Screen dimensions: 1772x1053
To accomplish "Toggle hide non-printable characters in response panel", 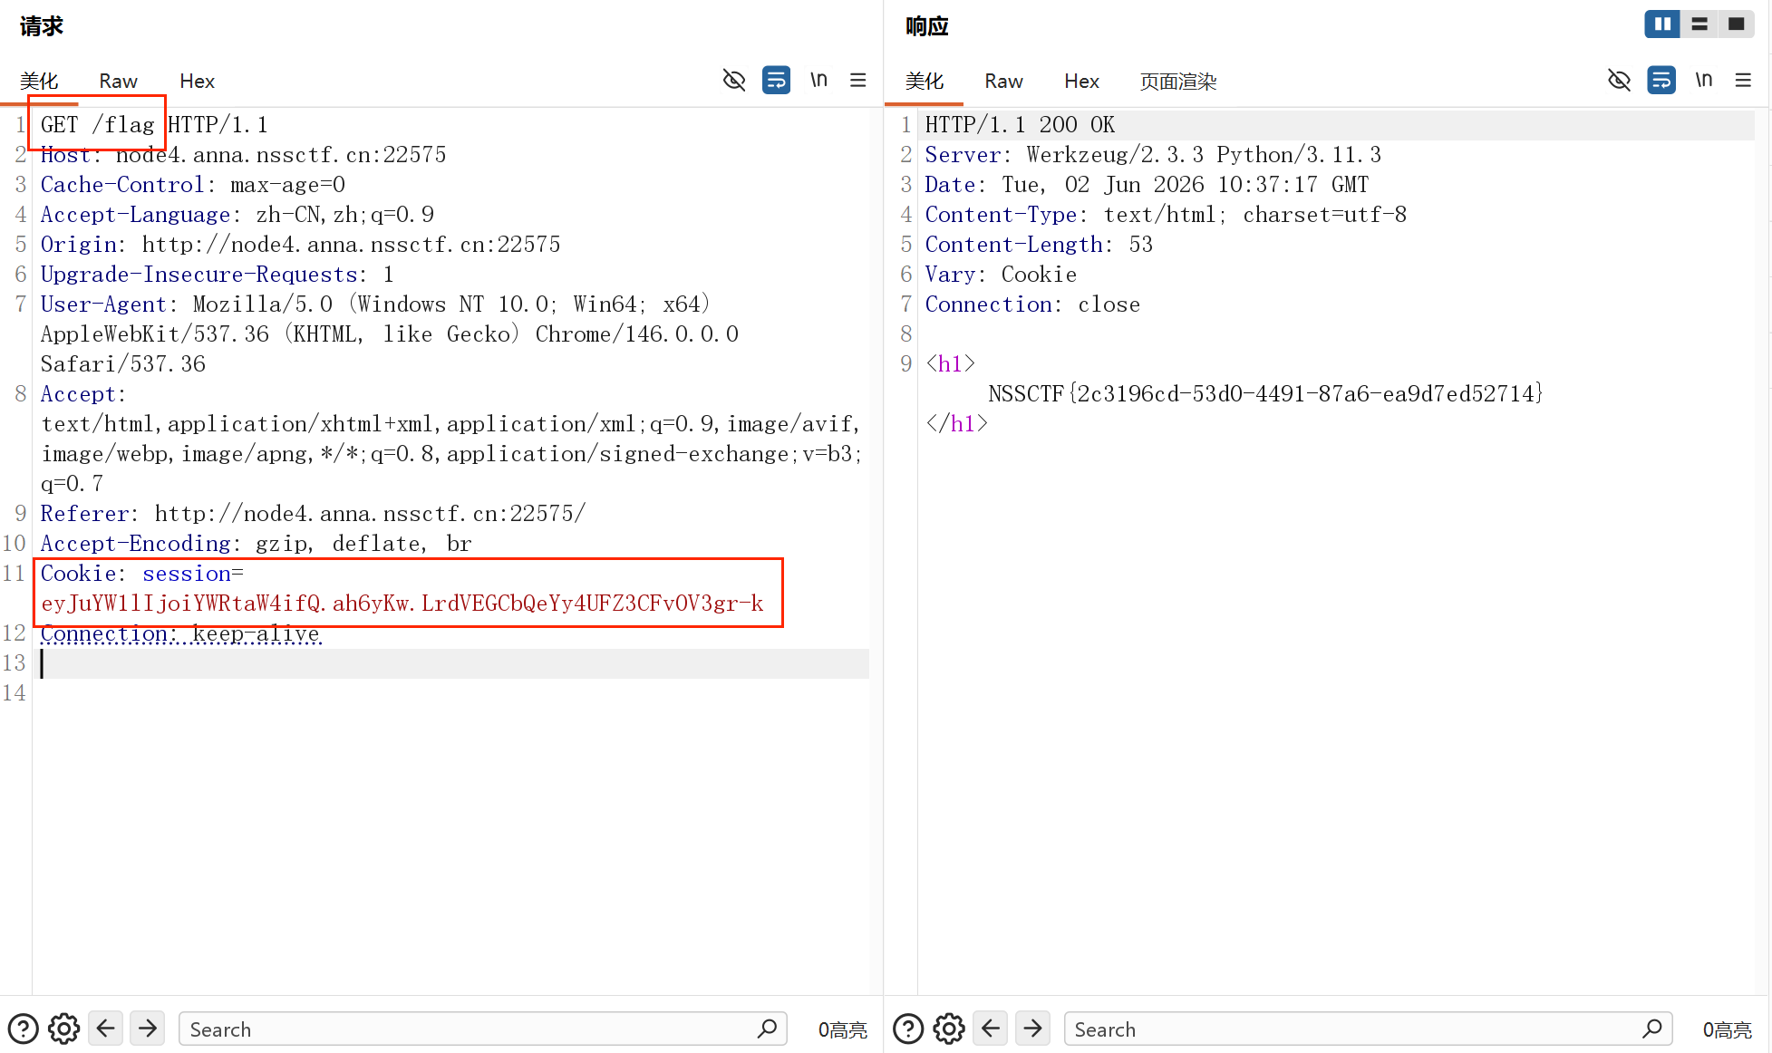I will coord(1619,81).
